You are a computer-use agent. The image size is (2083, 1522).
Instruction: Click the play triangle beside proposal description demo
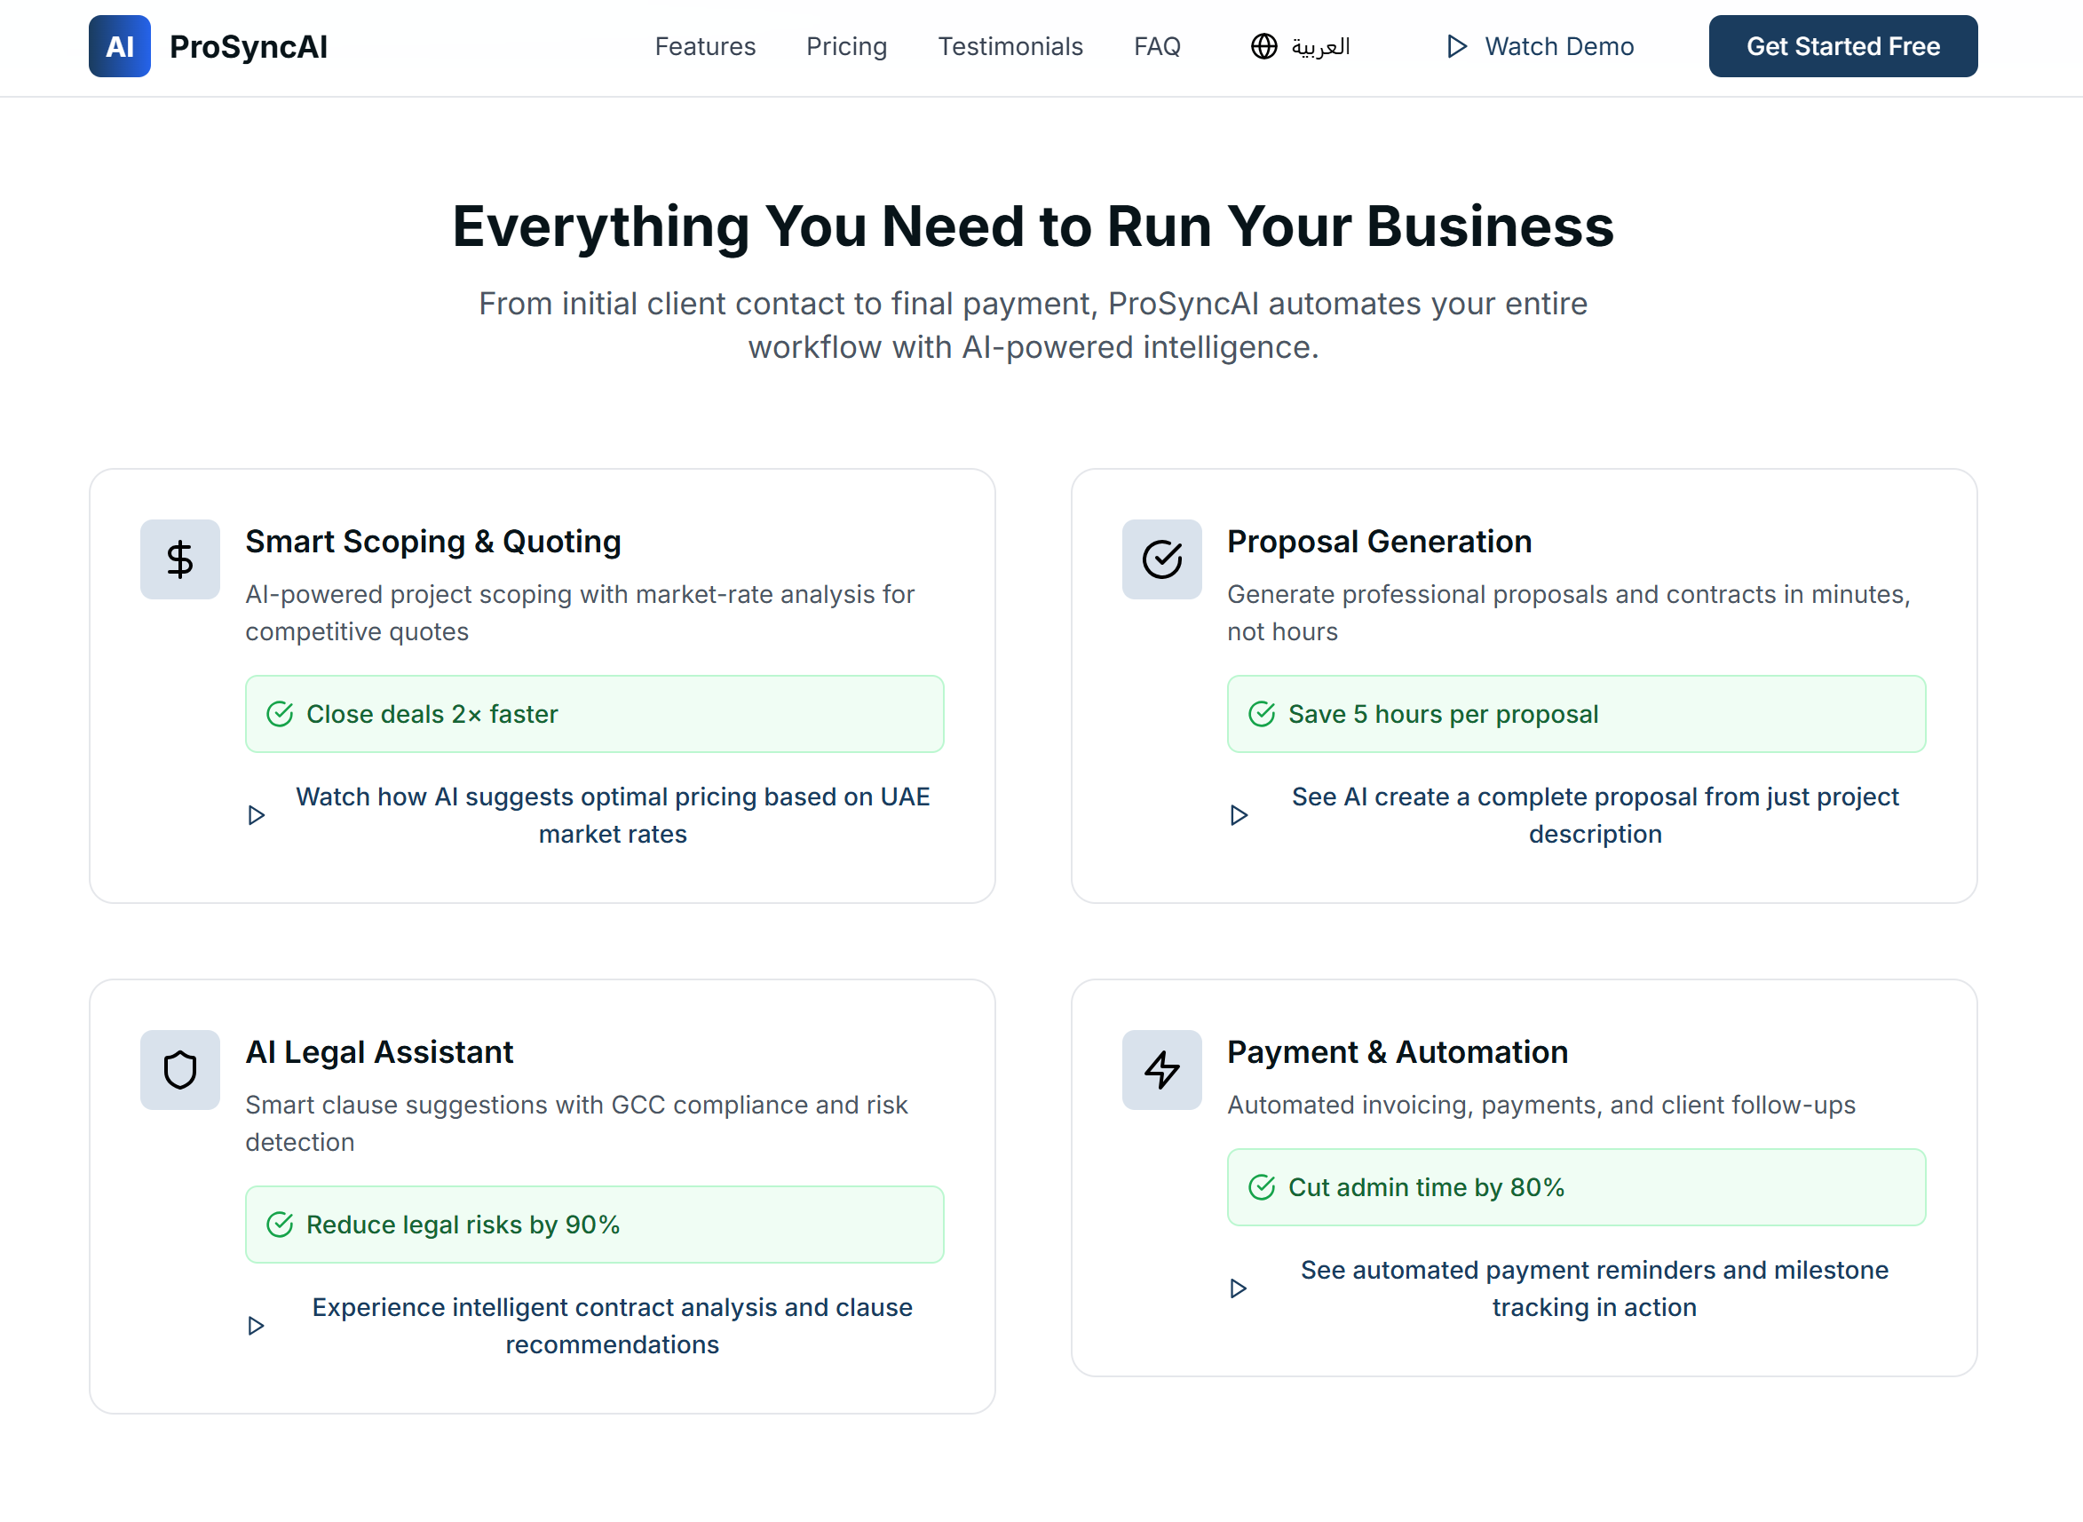click(x=1239, y=815)
